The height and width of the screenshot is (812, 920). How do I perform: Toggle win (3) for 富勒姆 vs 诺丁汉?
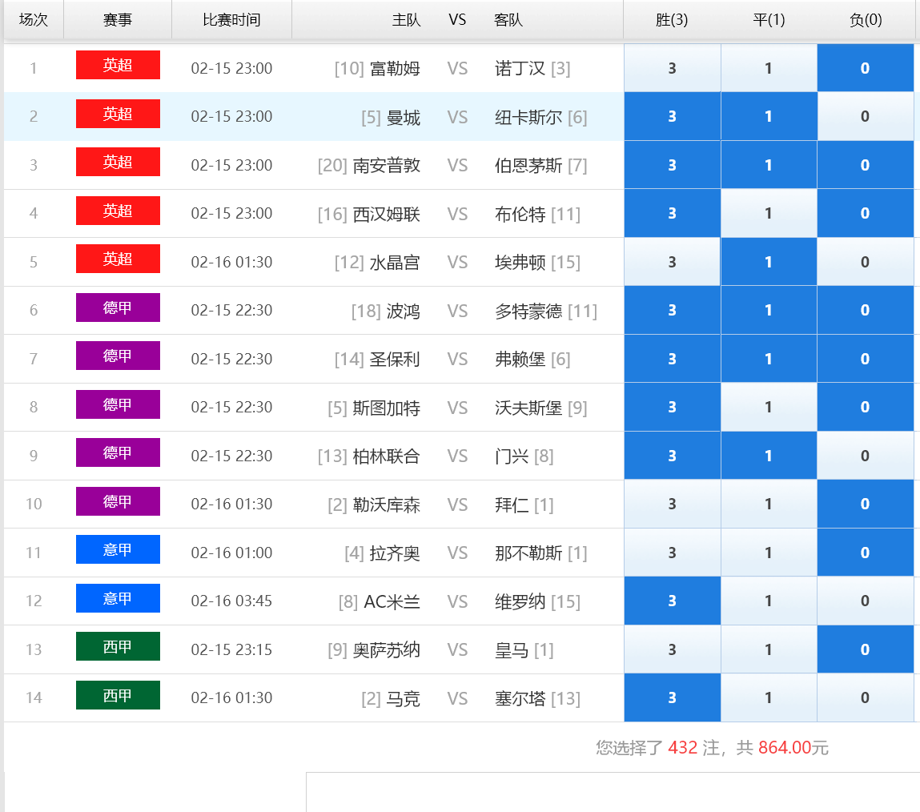pyautogui.click(x=673, y=68)
